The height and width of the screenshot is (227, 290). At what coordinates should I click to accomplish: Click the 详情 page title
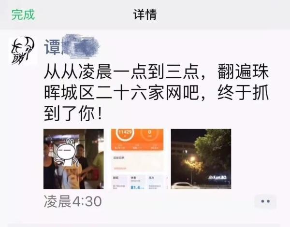pos(145,14)
